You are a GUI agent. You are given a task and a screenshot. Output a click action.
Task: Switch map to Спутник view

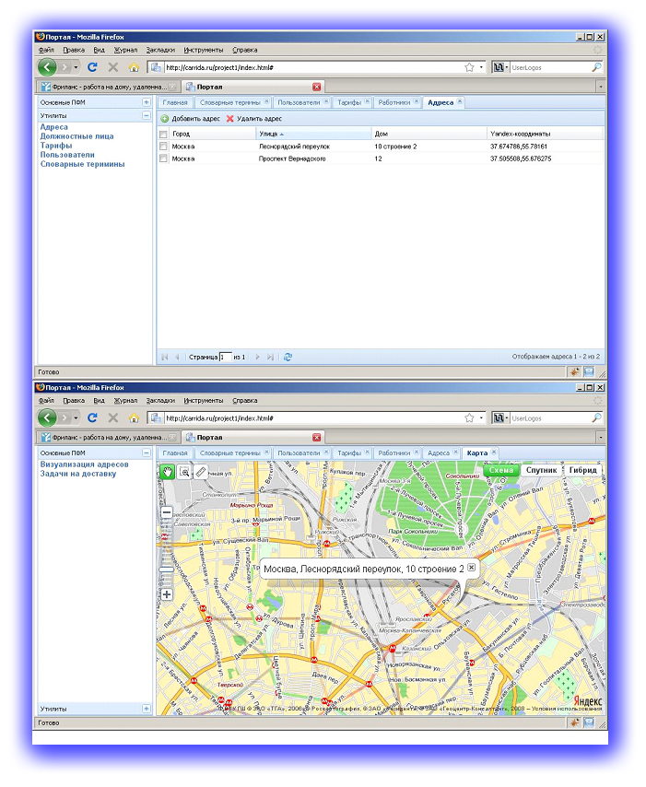(541, 471)
